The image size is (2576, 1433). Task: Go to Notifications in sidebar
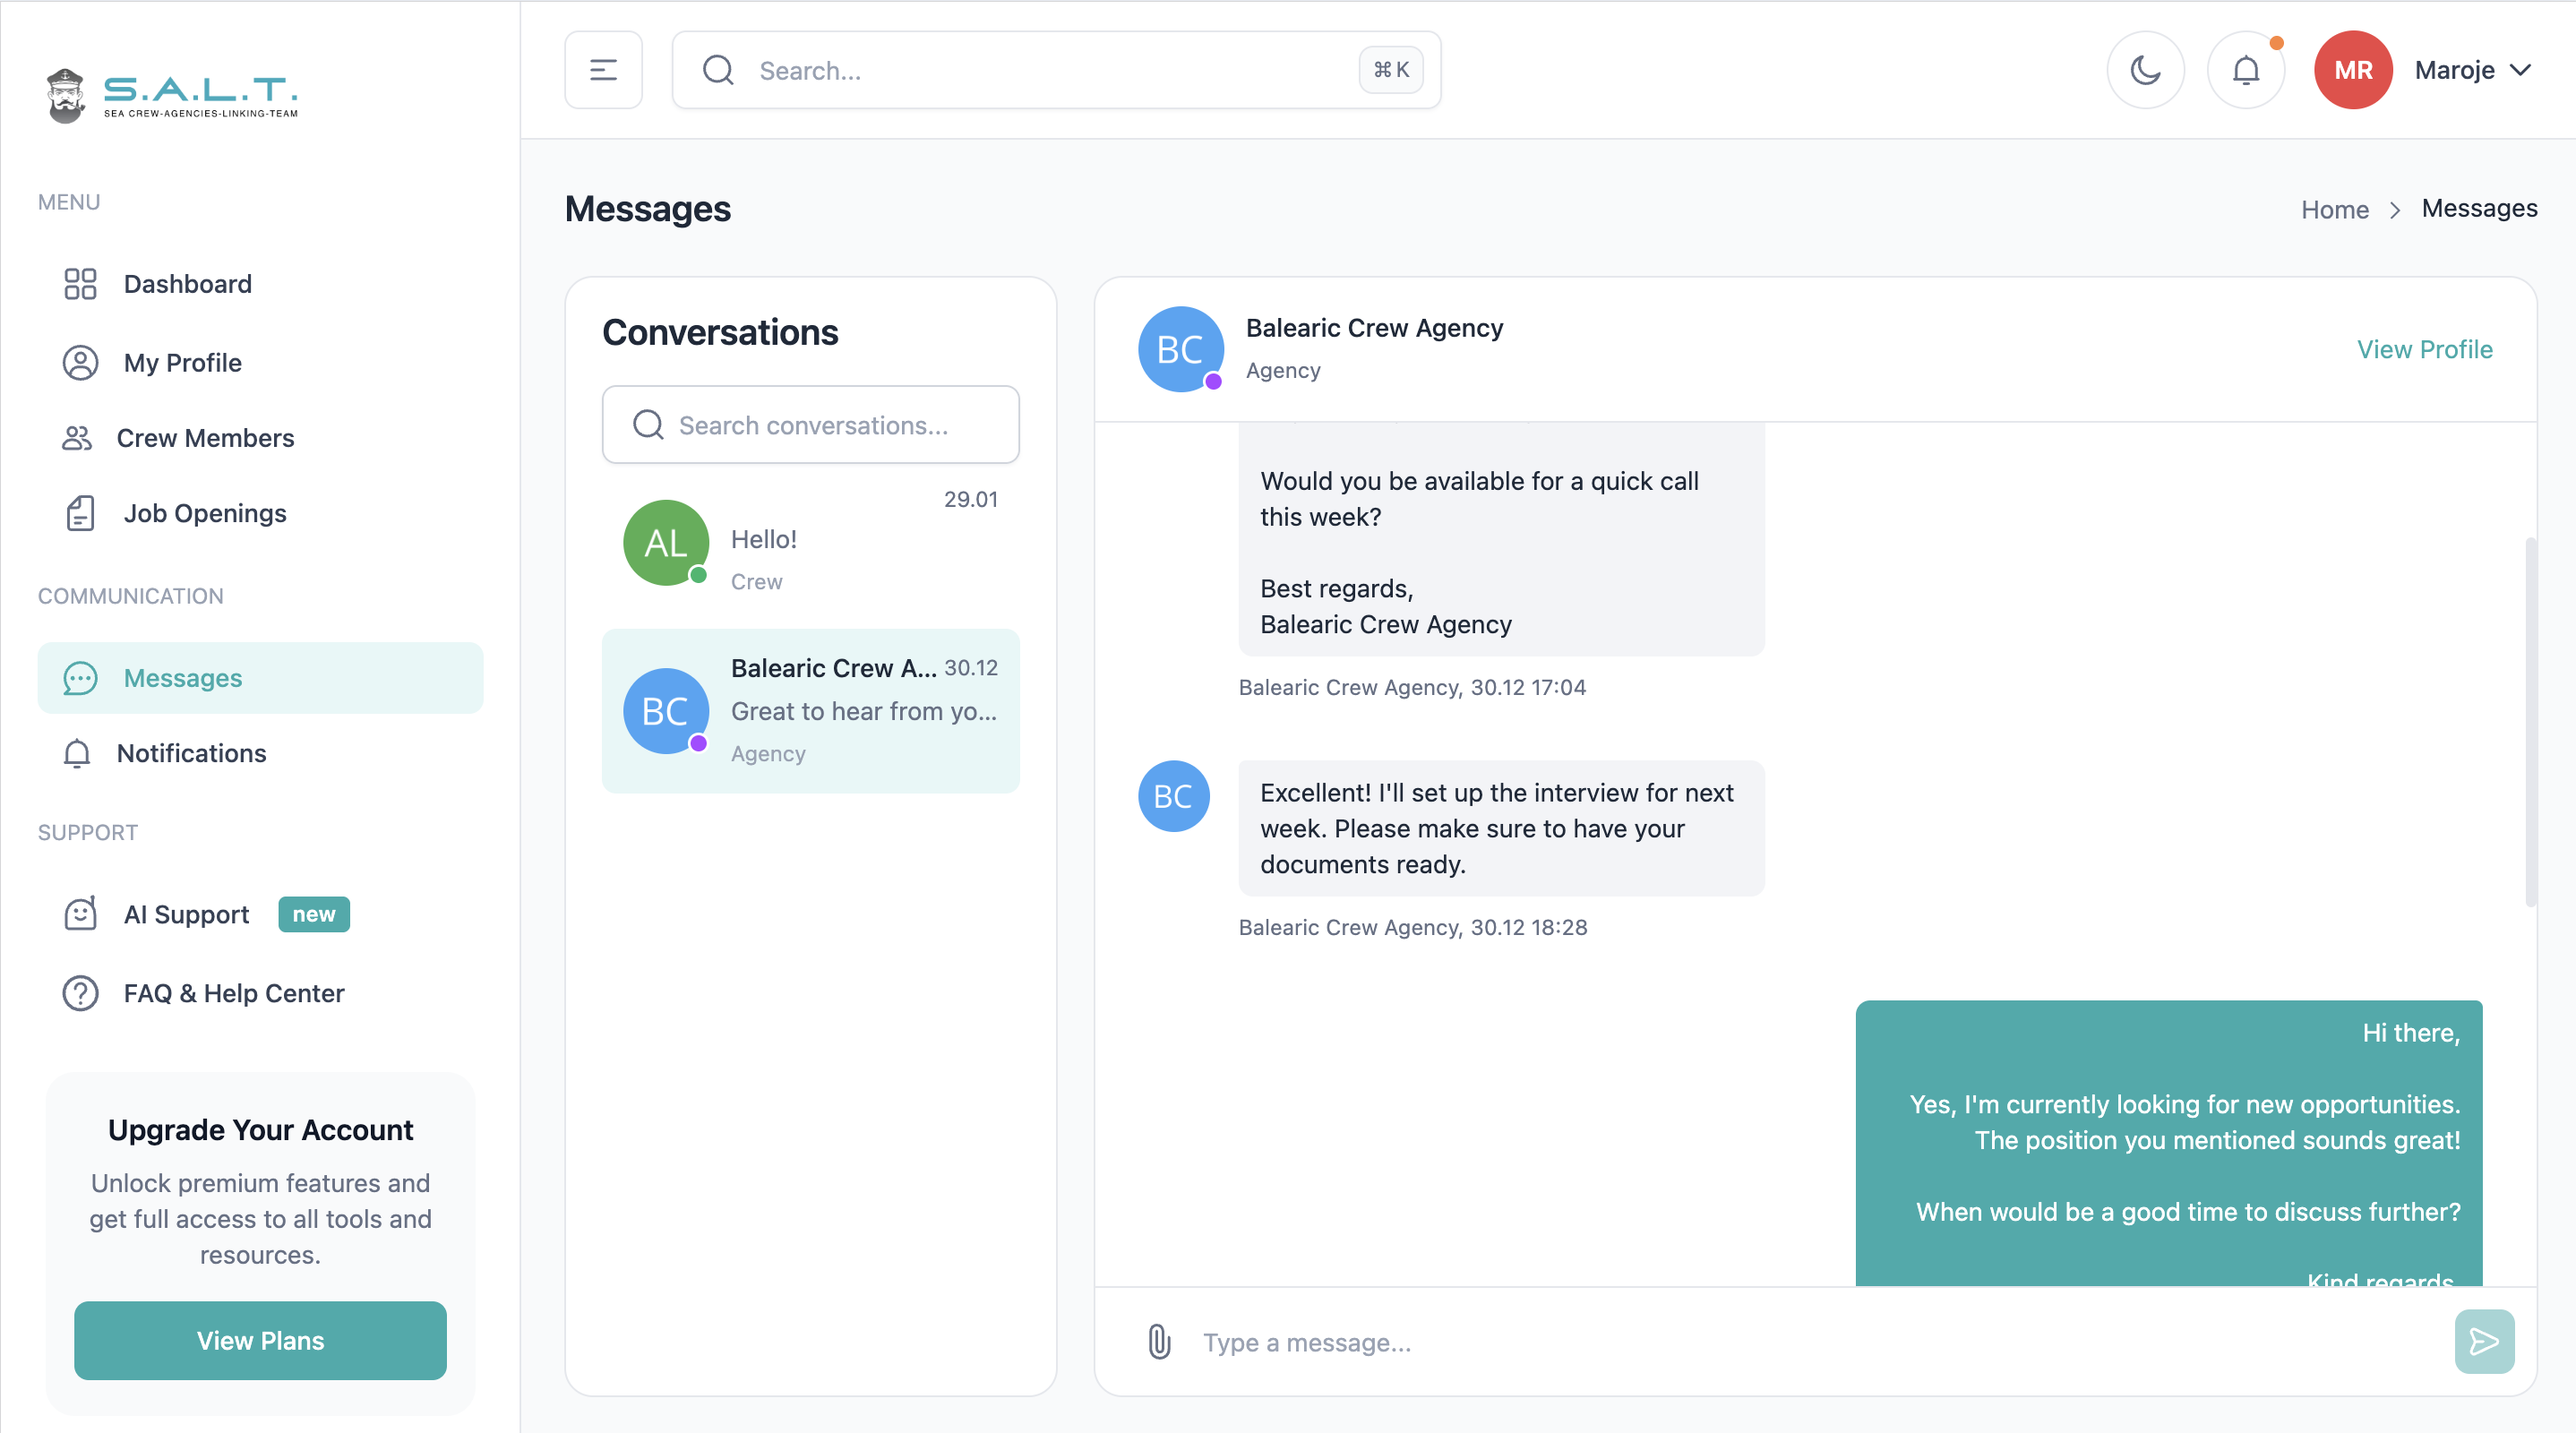pos(191,753)
